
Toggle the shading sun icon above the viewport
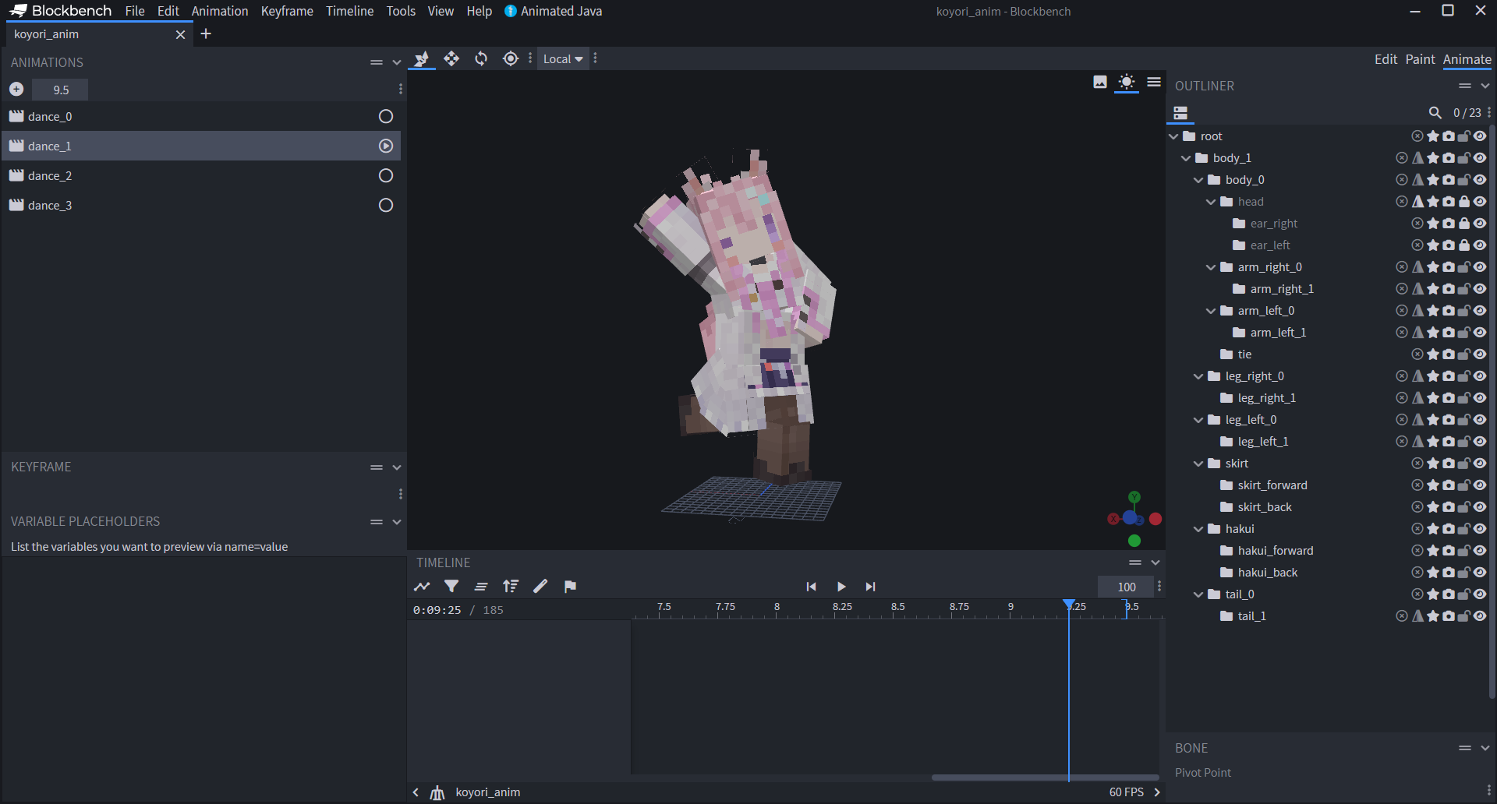(1127, 82)
